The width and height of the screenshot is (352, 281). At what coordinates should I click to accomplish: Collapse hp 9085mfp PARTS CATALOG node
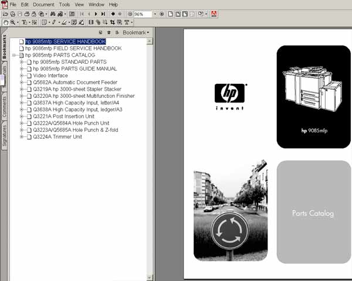pyautogui.click(x=14, y=55)
